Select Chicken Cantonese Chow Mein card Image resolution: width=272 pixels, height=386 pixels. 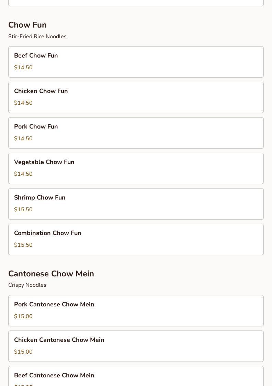click(x=136, y=346)
